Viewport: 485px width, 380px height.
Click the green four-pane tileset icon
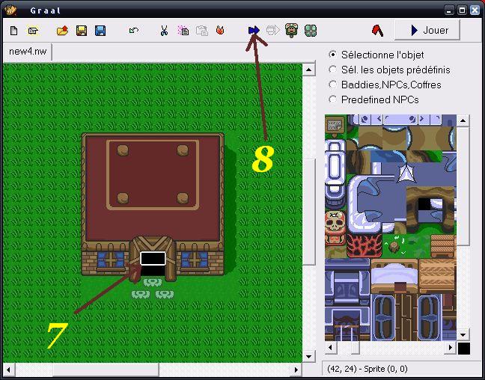(311, 31)
